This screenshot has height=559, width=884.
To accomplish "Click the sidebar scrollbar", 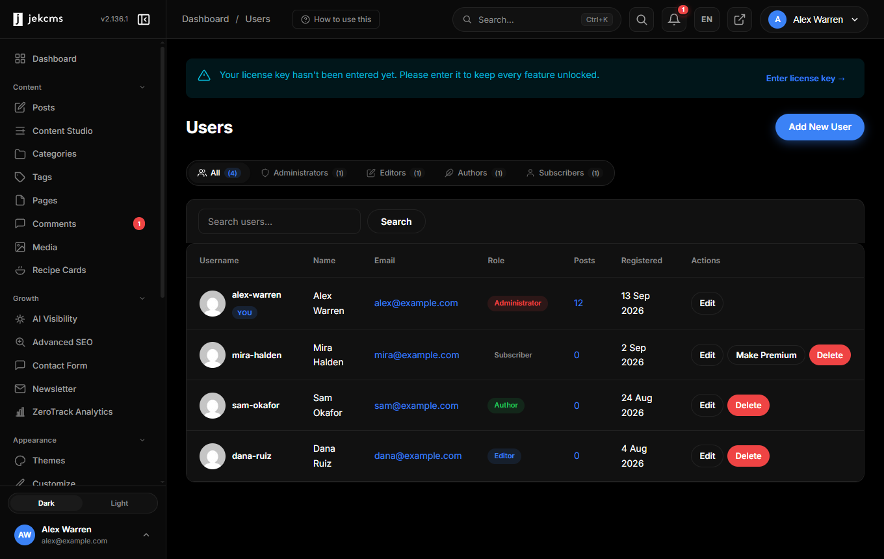I will 162,172.
